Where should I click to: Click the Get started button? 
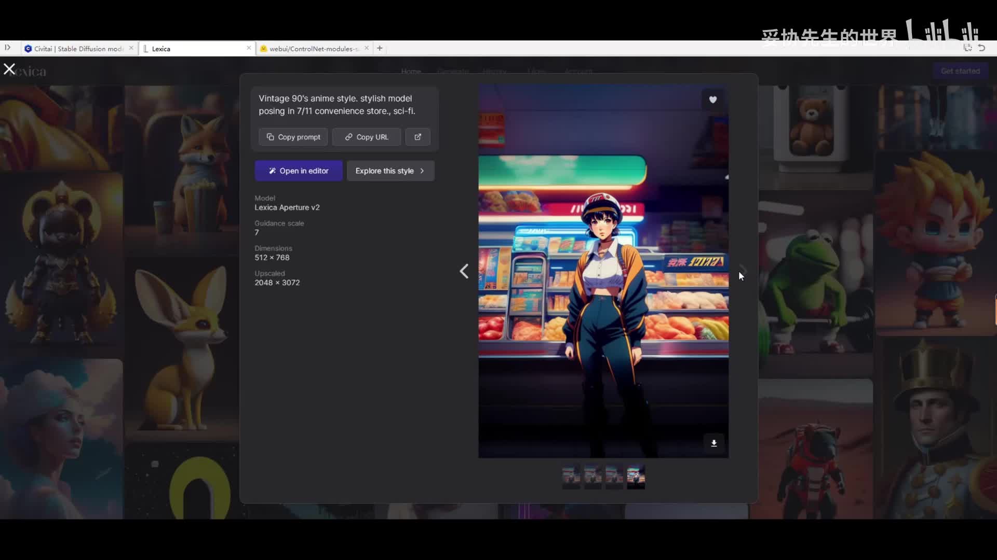(x=960, y=71)
